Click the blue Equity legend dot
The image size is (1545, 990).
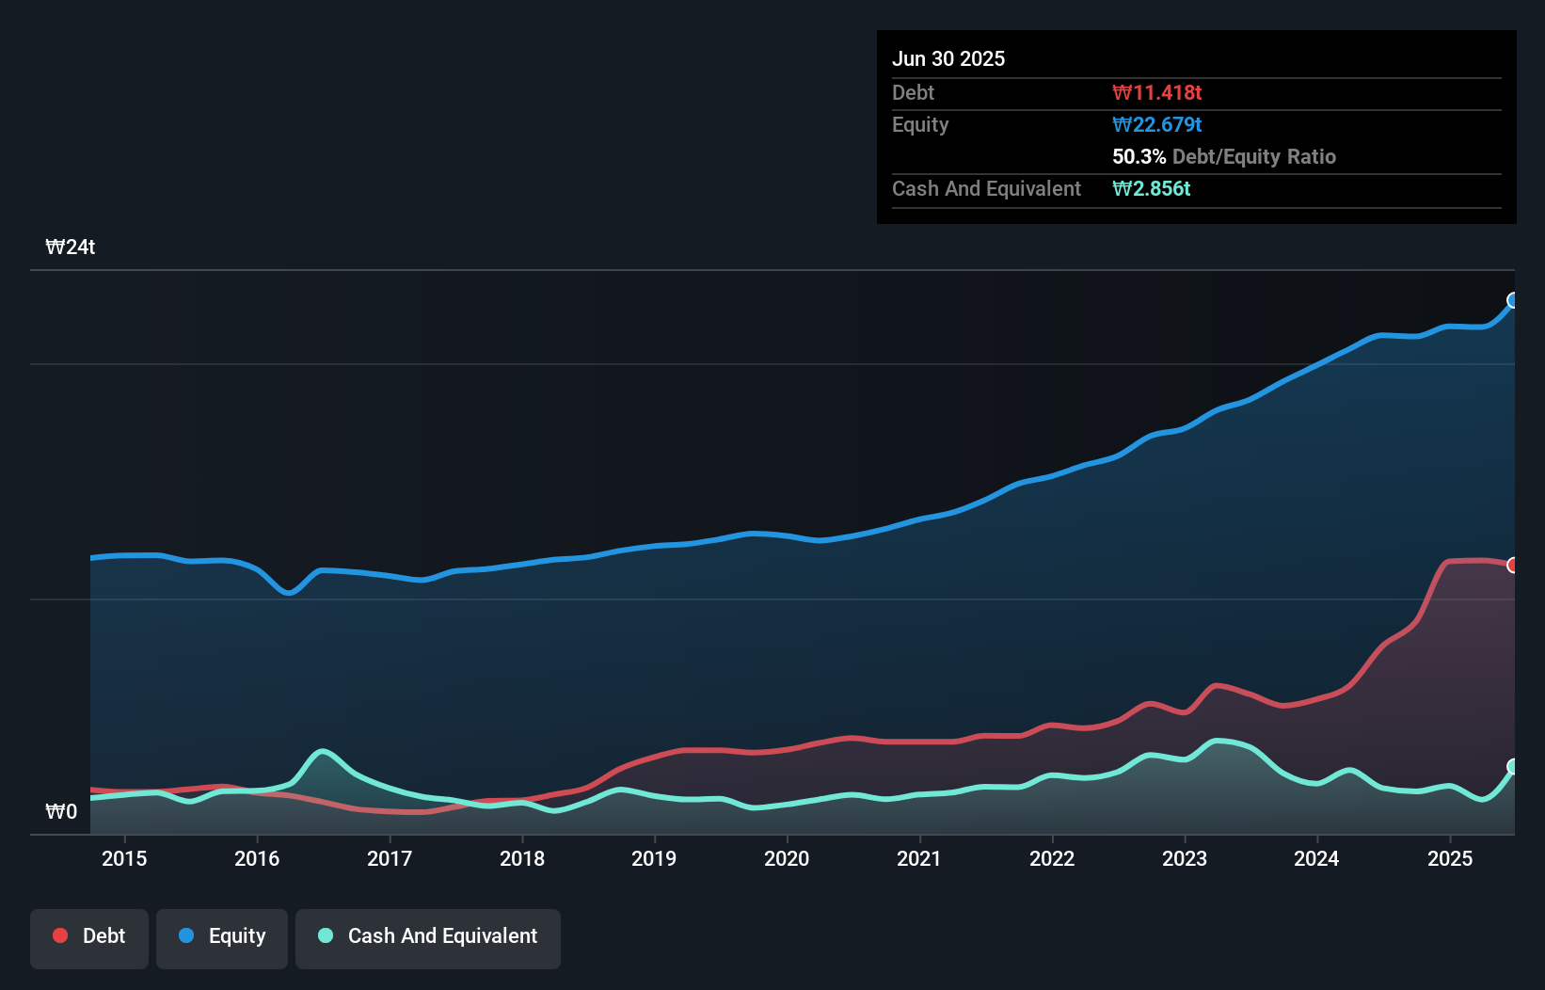(186, 935)
